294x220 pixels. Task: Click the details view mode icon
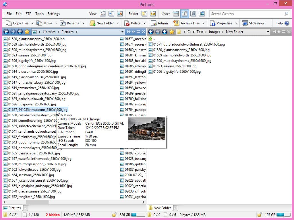click(x=102, y=14)
